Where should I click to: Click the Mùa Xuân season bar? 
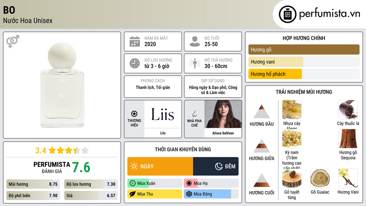point(154,183)
